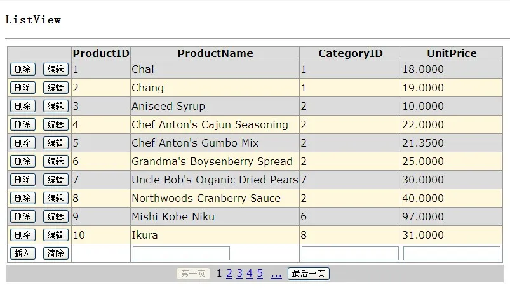Edit Grandma's Boysenberry Spread row
The height and width of the screenshot is (292, 510).
(x=56, y=161)
